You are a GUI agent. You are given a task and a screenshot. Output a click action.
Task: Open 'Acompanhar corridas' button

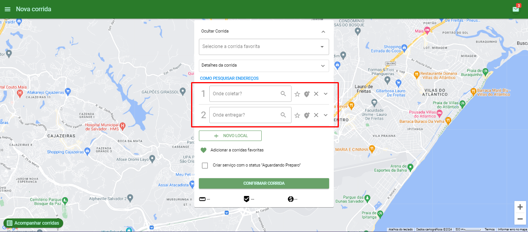[x=33, y=223]
